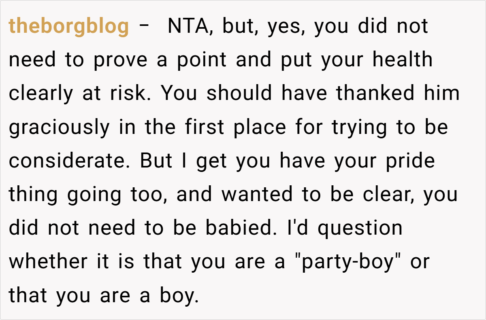
Task: Click the word "health" in the comment
Action: coord(403,60)
